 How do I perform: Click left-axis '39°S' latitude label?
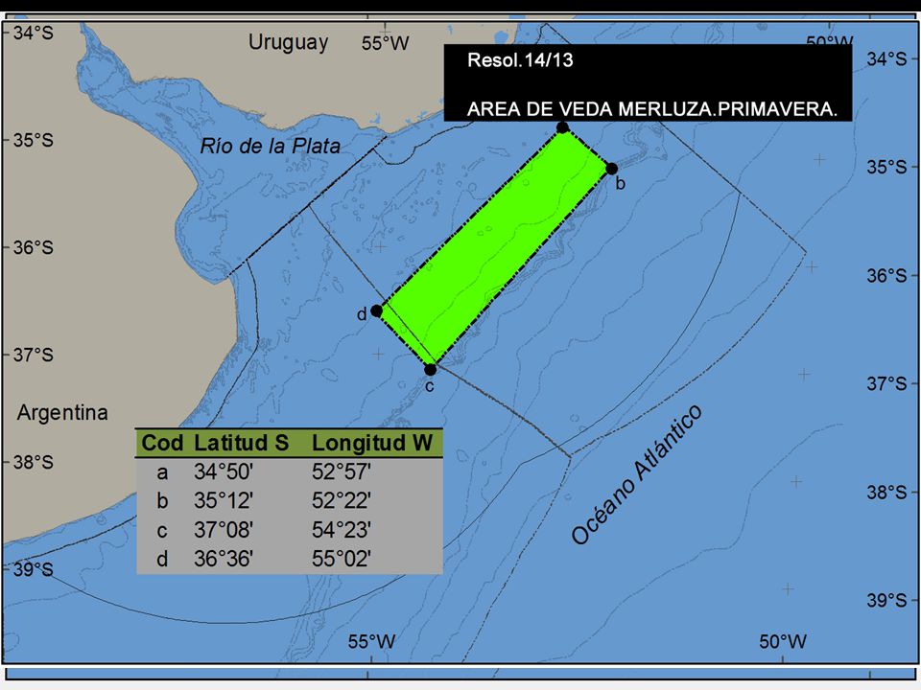click(34, 569)
